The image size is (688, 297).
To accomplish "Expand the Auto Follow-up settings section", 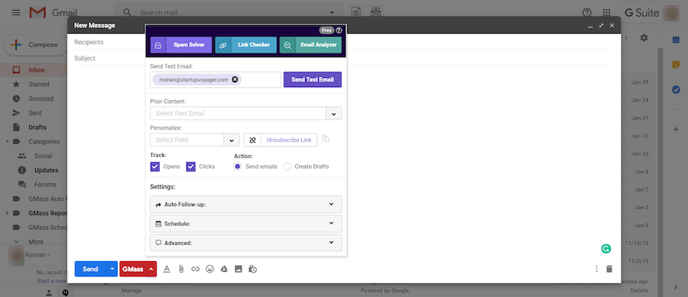I will click(x=245, y=204).
